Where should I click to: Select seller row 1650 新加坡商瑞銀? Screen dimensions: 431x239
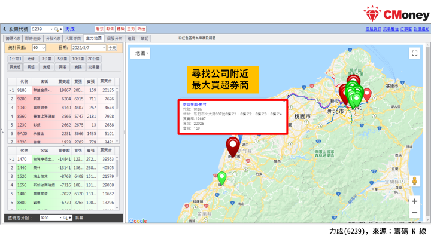coord(62,185)
